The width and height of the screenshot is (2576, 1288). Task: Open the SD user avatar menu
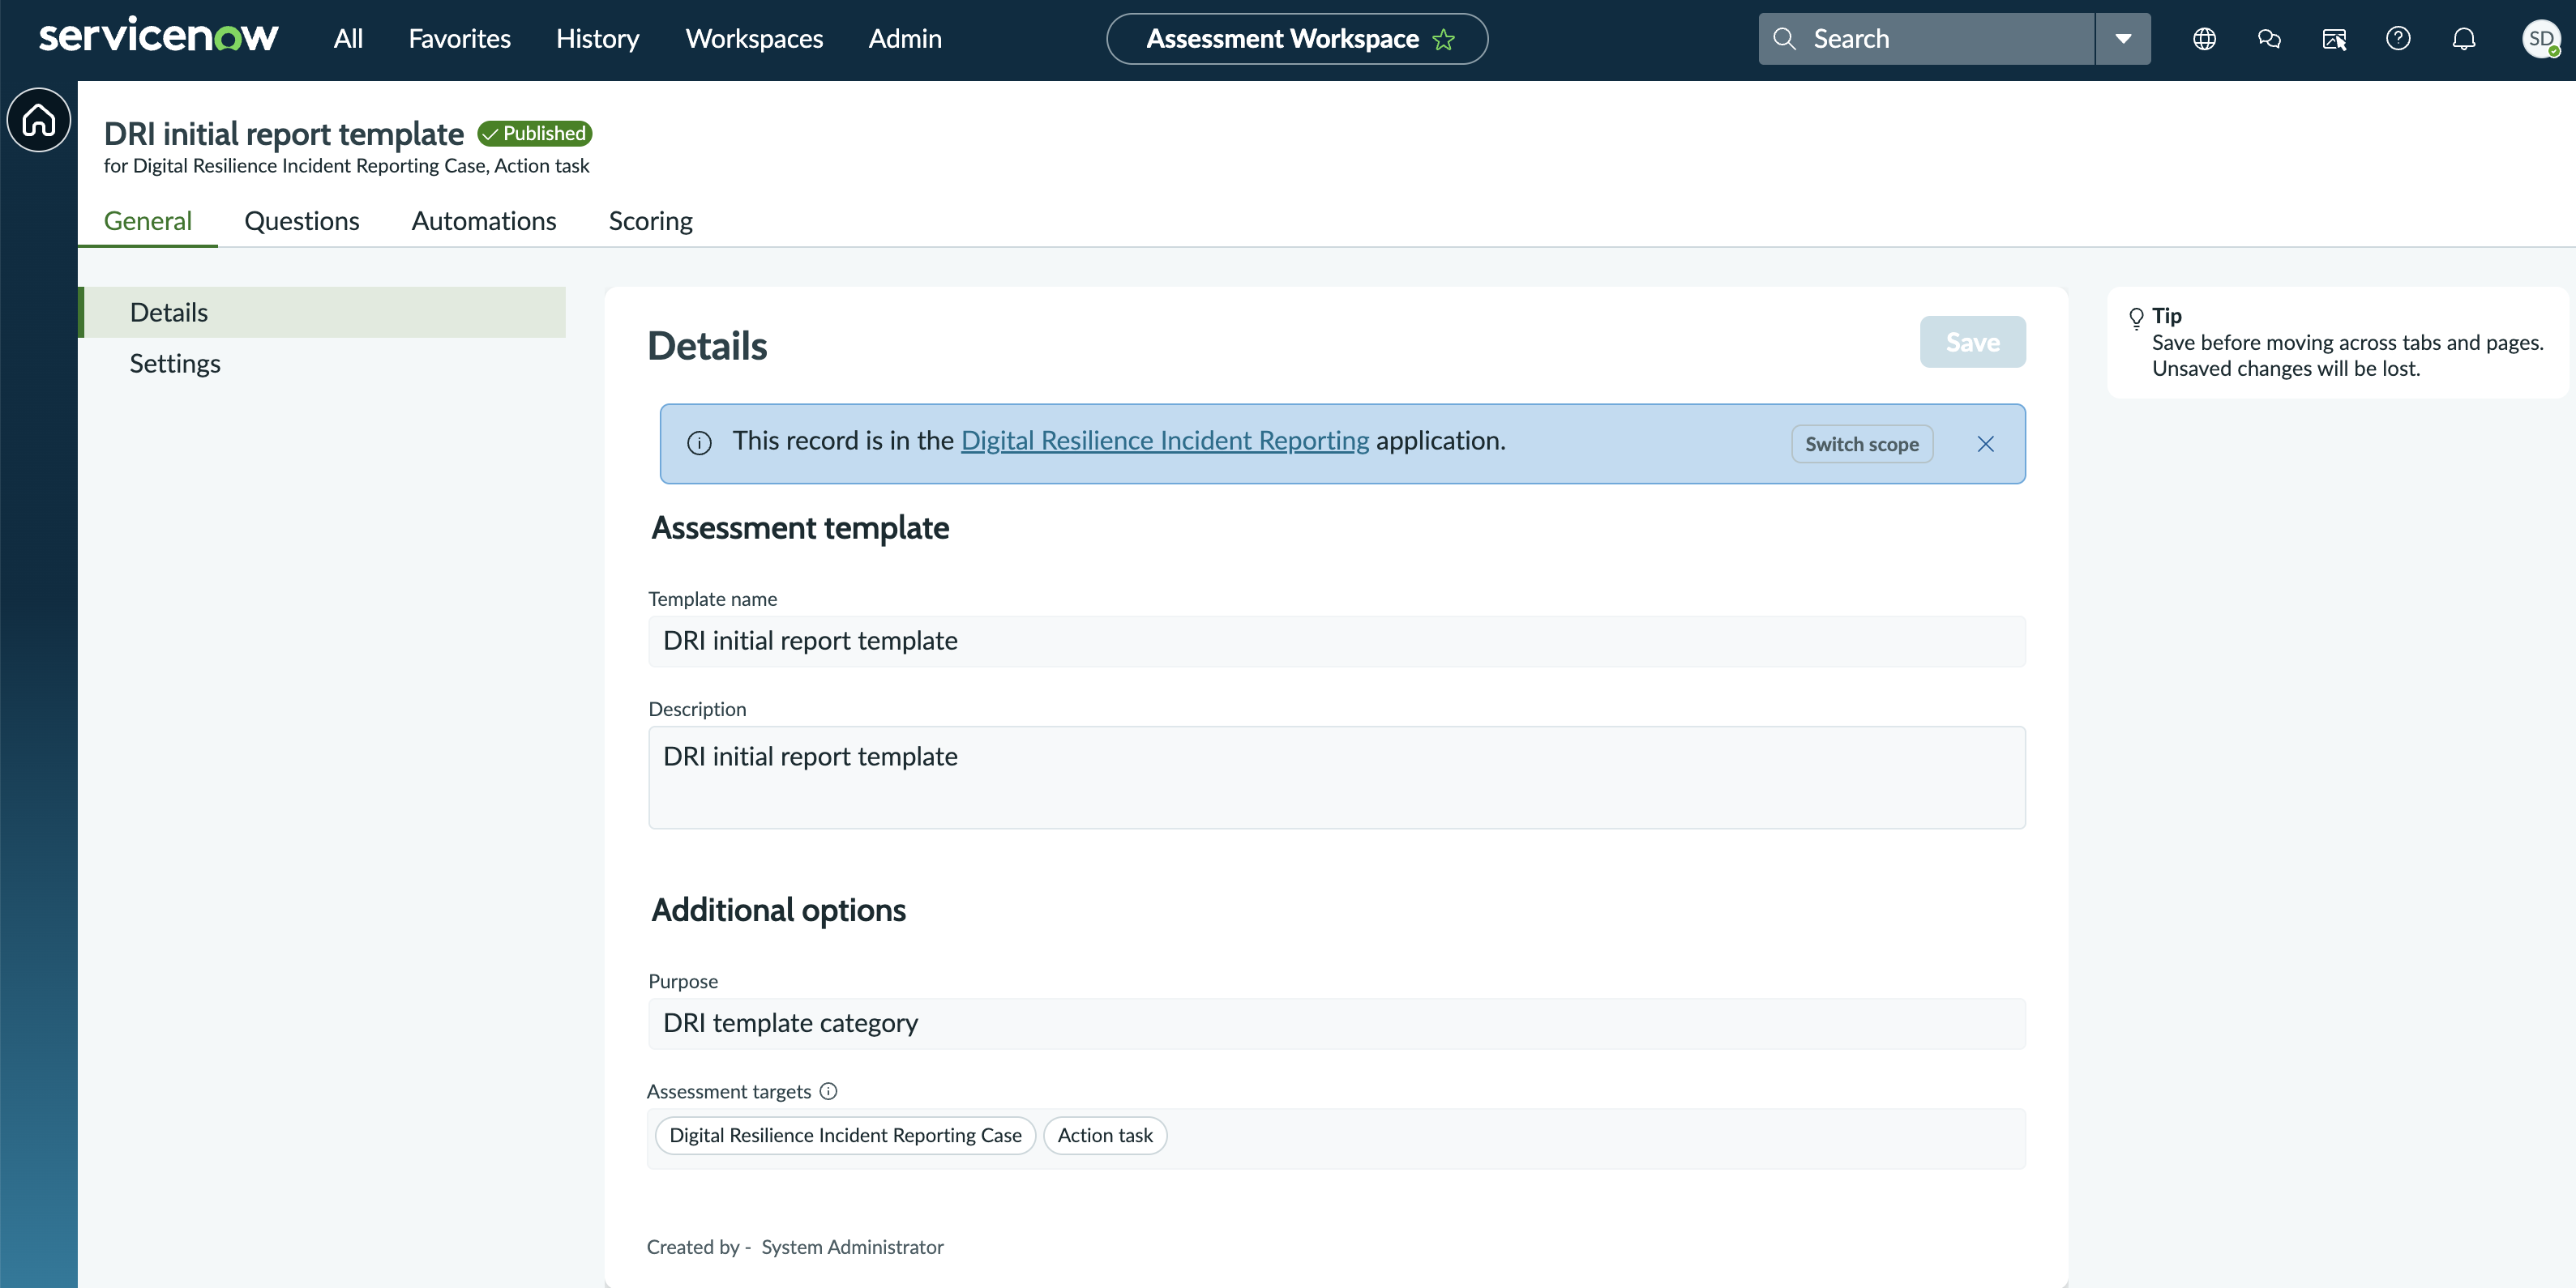click(2541, 39)
